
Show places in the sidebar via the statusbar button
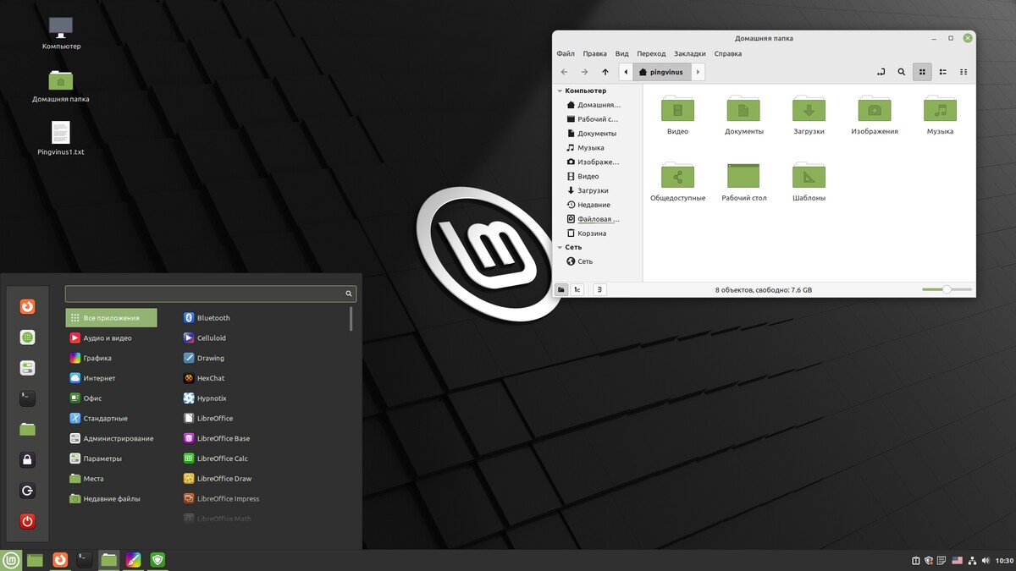[x=561, y=289]
